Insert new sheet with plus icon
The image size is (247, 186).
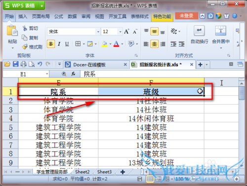click(123, 172)
